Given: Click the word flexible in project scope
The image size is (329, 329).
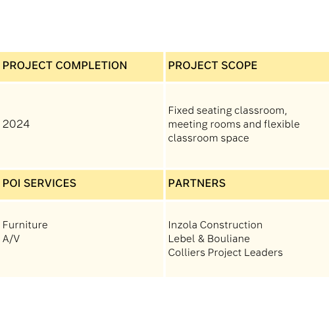Looking at the screenshot, I should coord(282,124).
